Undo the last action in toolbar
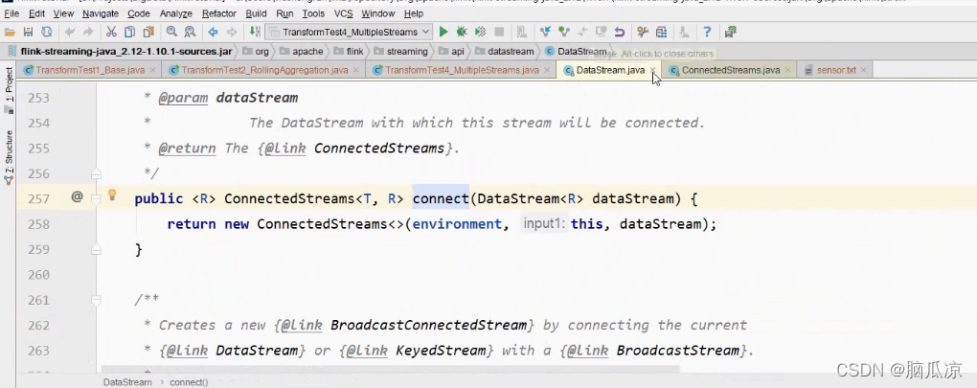 pos(70,32)
